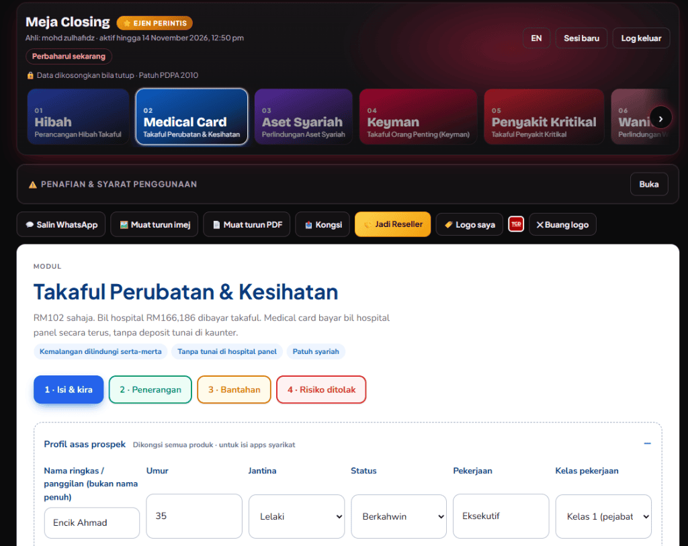688x546 pixels.
Task: Switch to 2 Penerangan tab
Action: coord(150,390)
